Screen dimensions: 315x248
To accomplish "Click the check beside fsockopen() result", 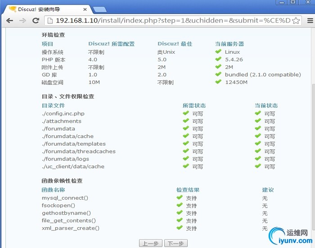I will tap(180, 205).
